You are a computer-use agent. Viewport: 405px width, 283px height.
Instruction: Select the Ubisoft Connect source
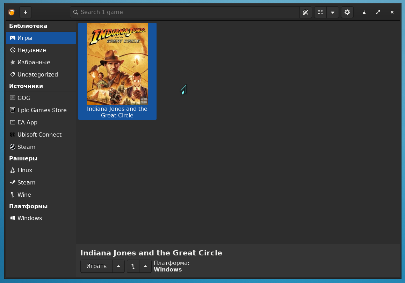tap(41, 135)
